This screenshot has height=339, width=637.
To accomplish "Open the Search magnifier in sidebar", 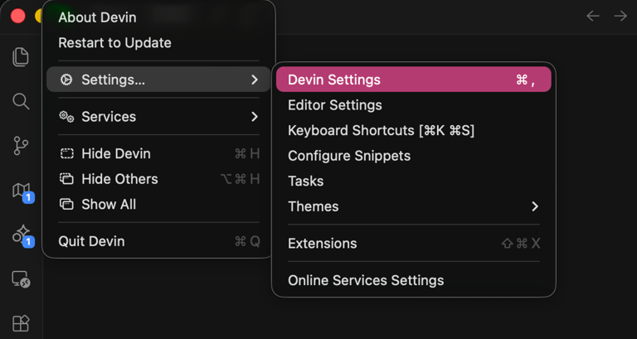I will (21, 101).
